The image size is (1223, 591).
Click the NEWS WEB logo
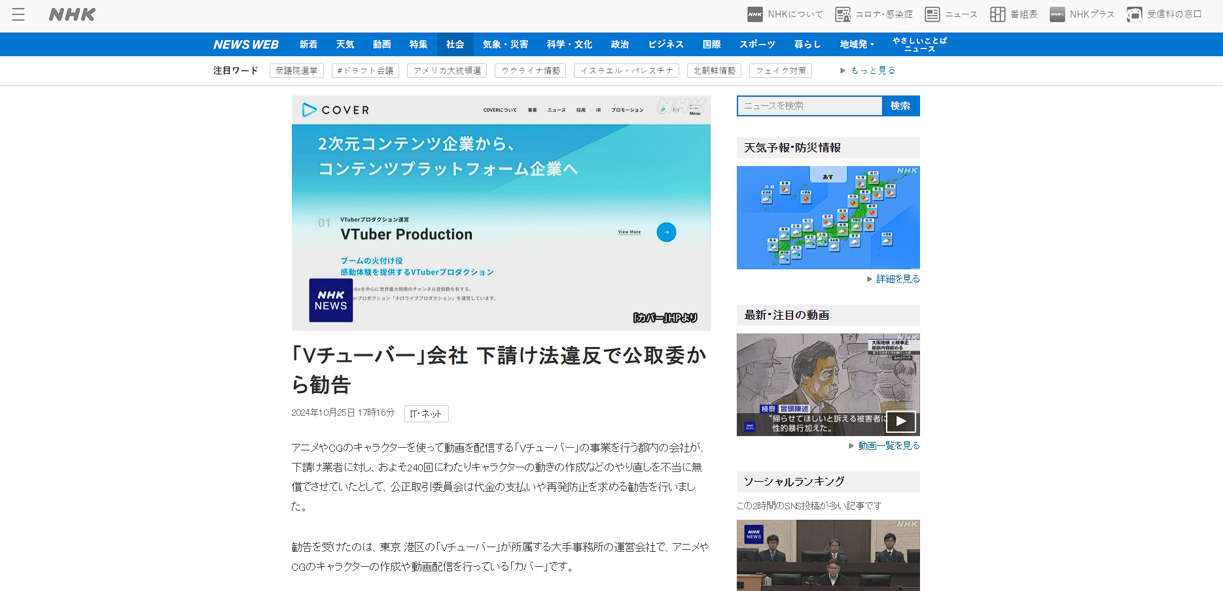point(246,44)
